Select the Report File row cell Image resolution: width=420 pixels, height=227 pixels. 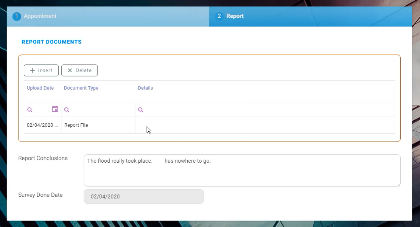point(76,125)
